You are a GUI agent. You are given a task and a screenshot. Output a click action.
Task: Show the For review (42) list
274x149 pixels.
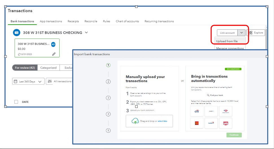coord(25,68)
